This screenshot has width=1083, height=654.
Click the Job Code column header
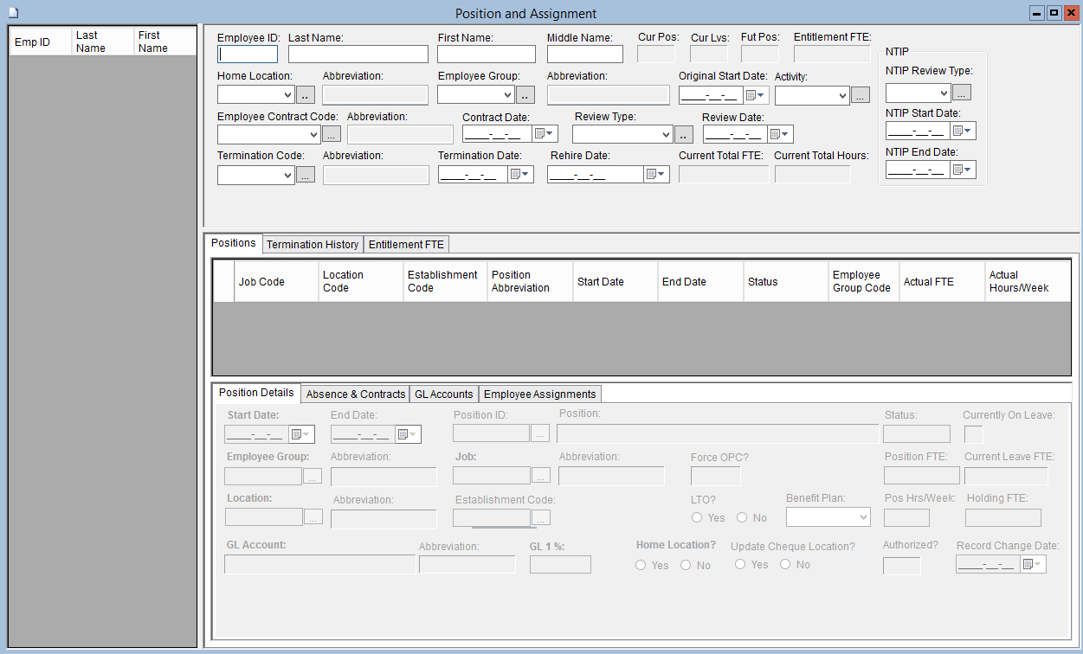tap(261, 282)
